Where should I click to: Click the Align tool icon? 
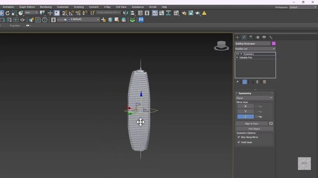pos(133,13)
